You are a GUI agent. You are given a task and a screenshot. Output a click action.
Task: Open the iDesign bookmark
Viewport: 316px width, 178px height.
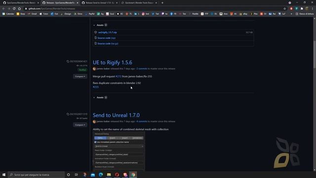coord(66,14)
